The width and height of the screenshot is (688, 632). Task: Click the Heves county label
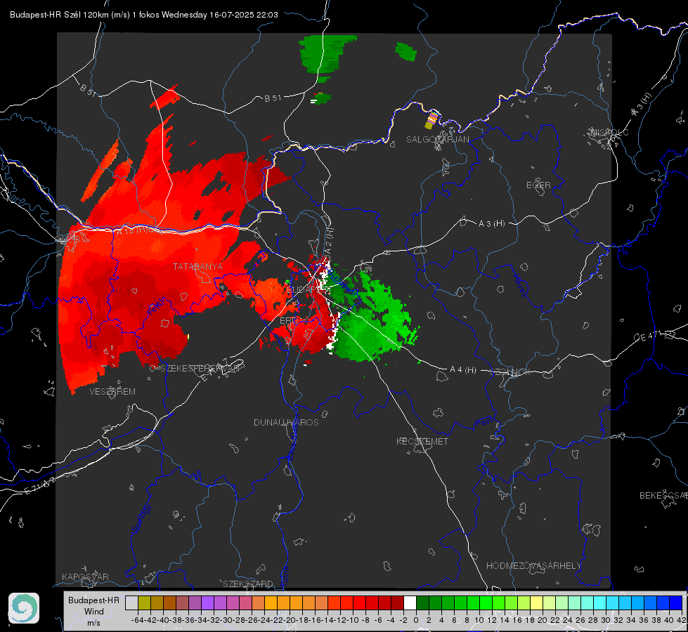[519, 286]
